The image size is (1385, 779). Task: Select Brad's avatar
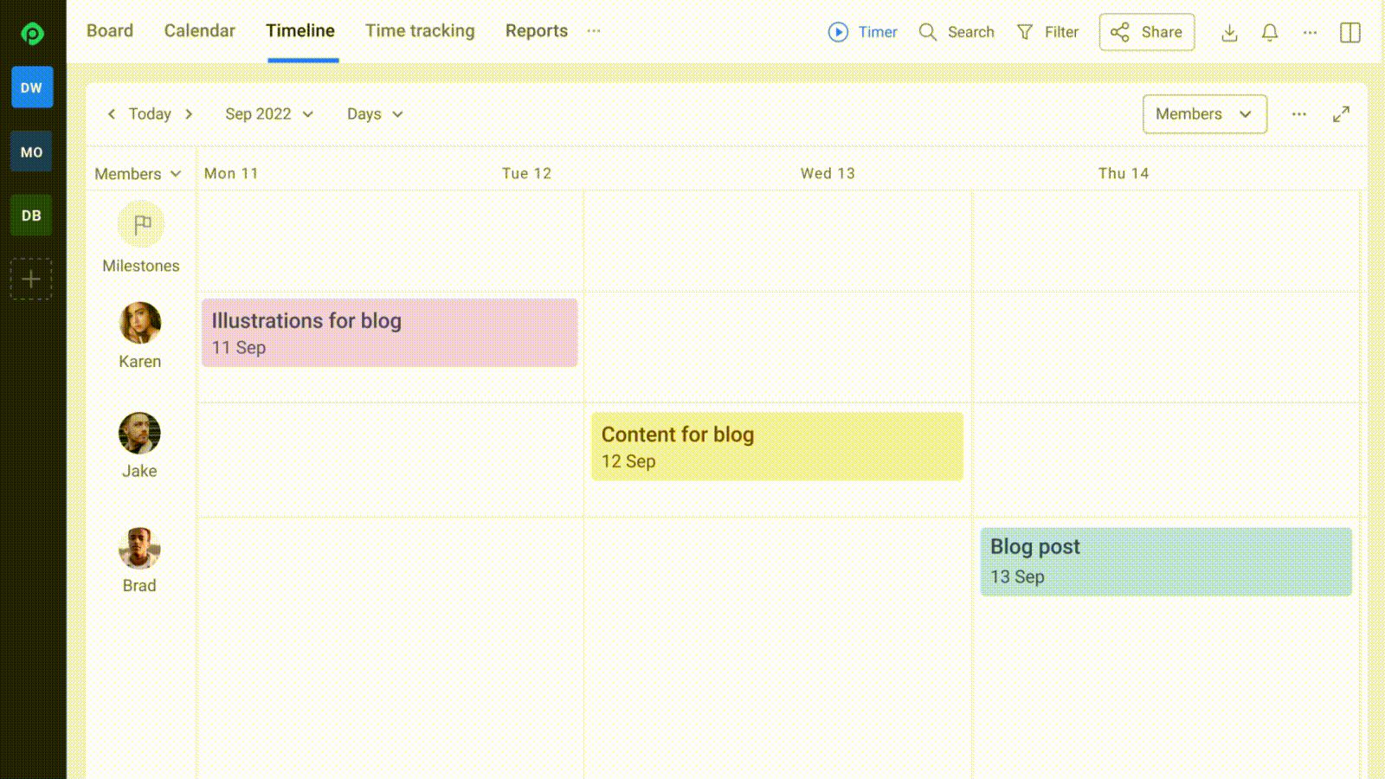[139, 548]
